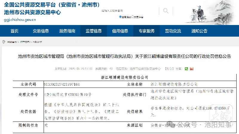The image size is (239, 134).
Task: Click the 处罚执行部门 label cell
Action: point(135,95)
